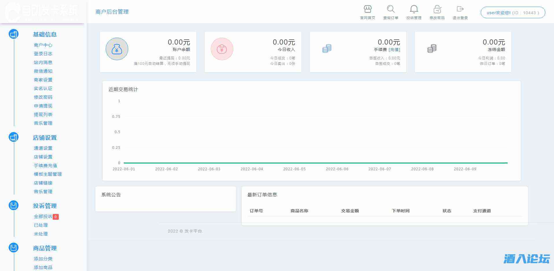This screenshot has height=271, width=554.
Task: Click the 官网首页 storefront icon
Action: (x=368, y=9)
